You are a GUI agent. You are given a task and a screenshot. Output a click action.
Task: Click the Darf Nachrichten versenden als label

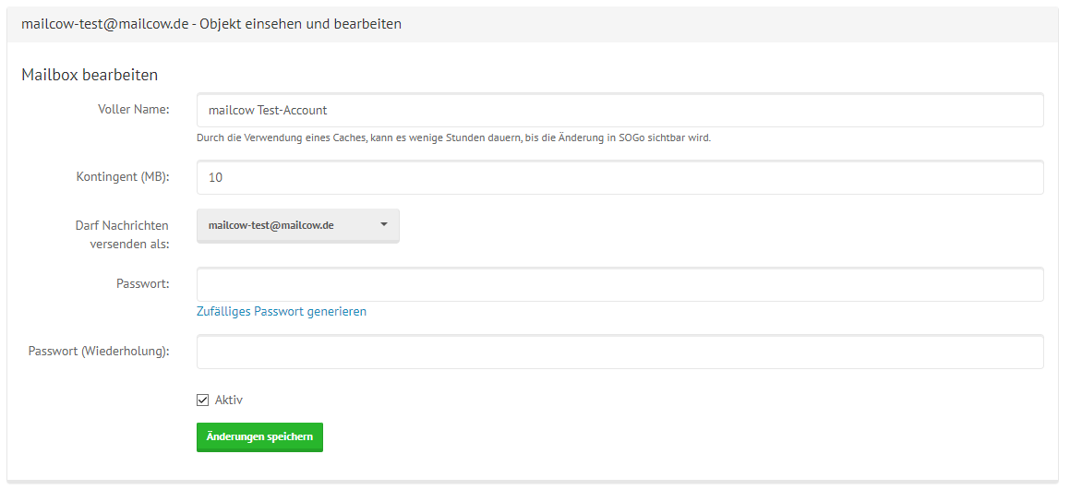[x=123, y=234]
